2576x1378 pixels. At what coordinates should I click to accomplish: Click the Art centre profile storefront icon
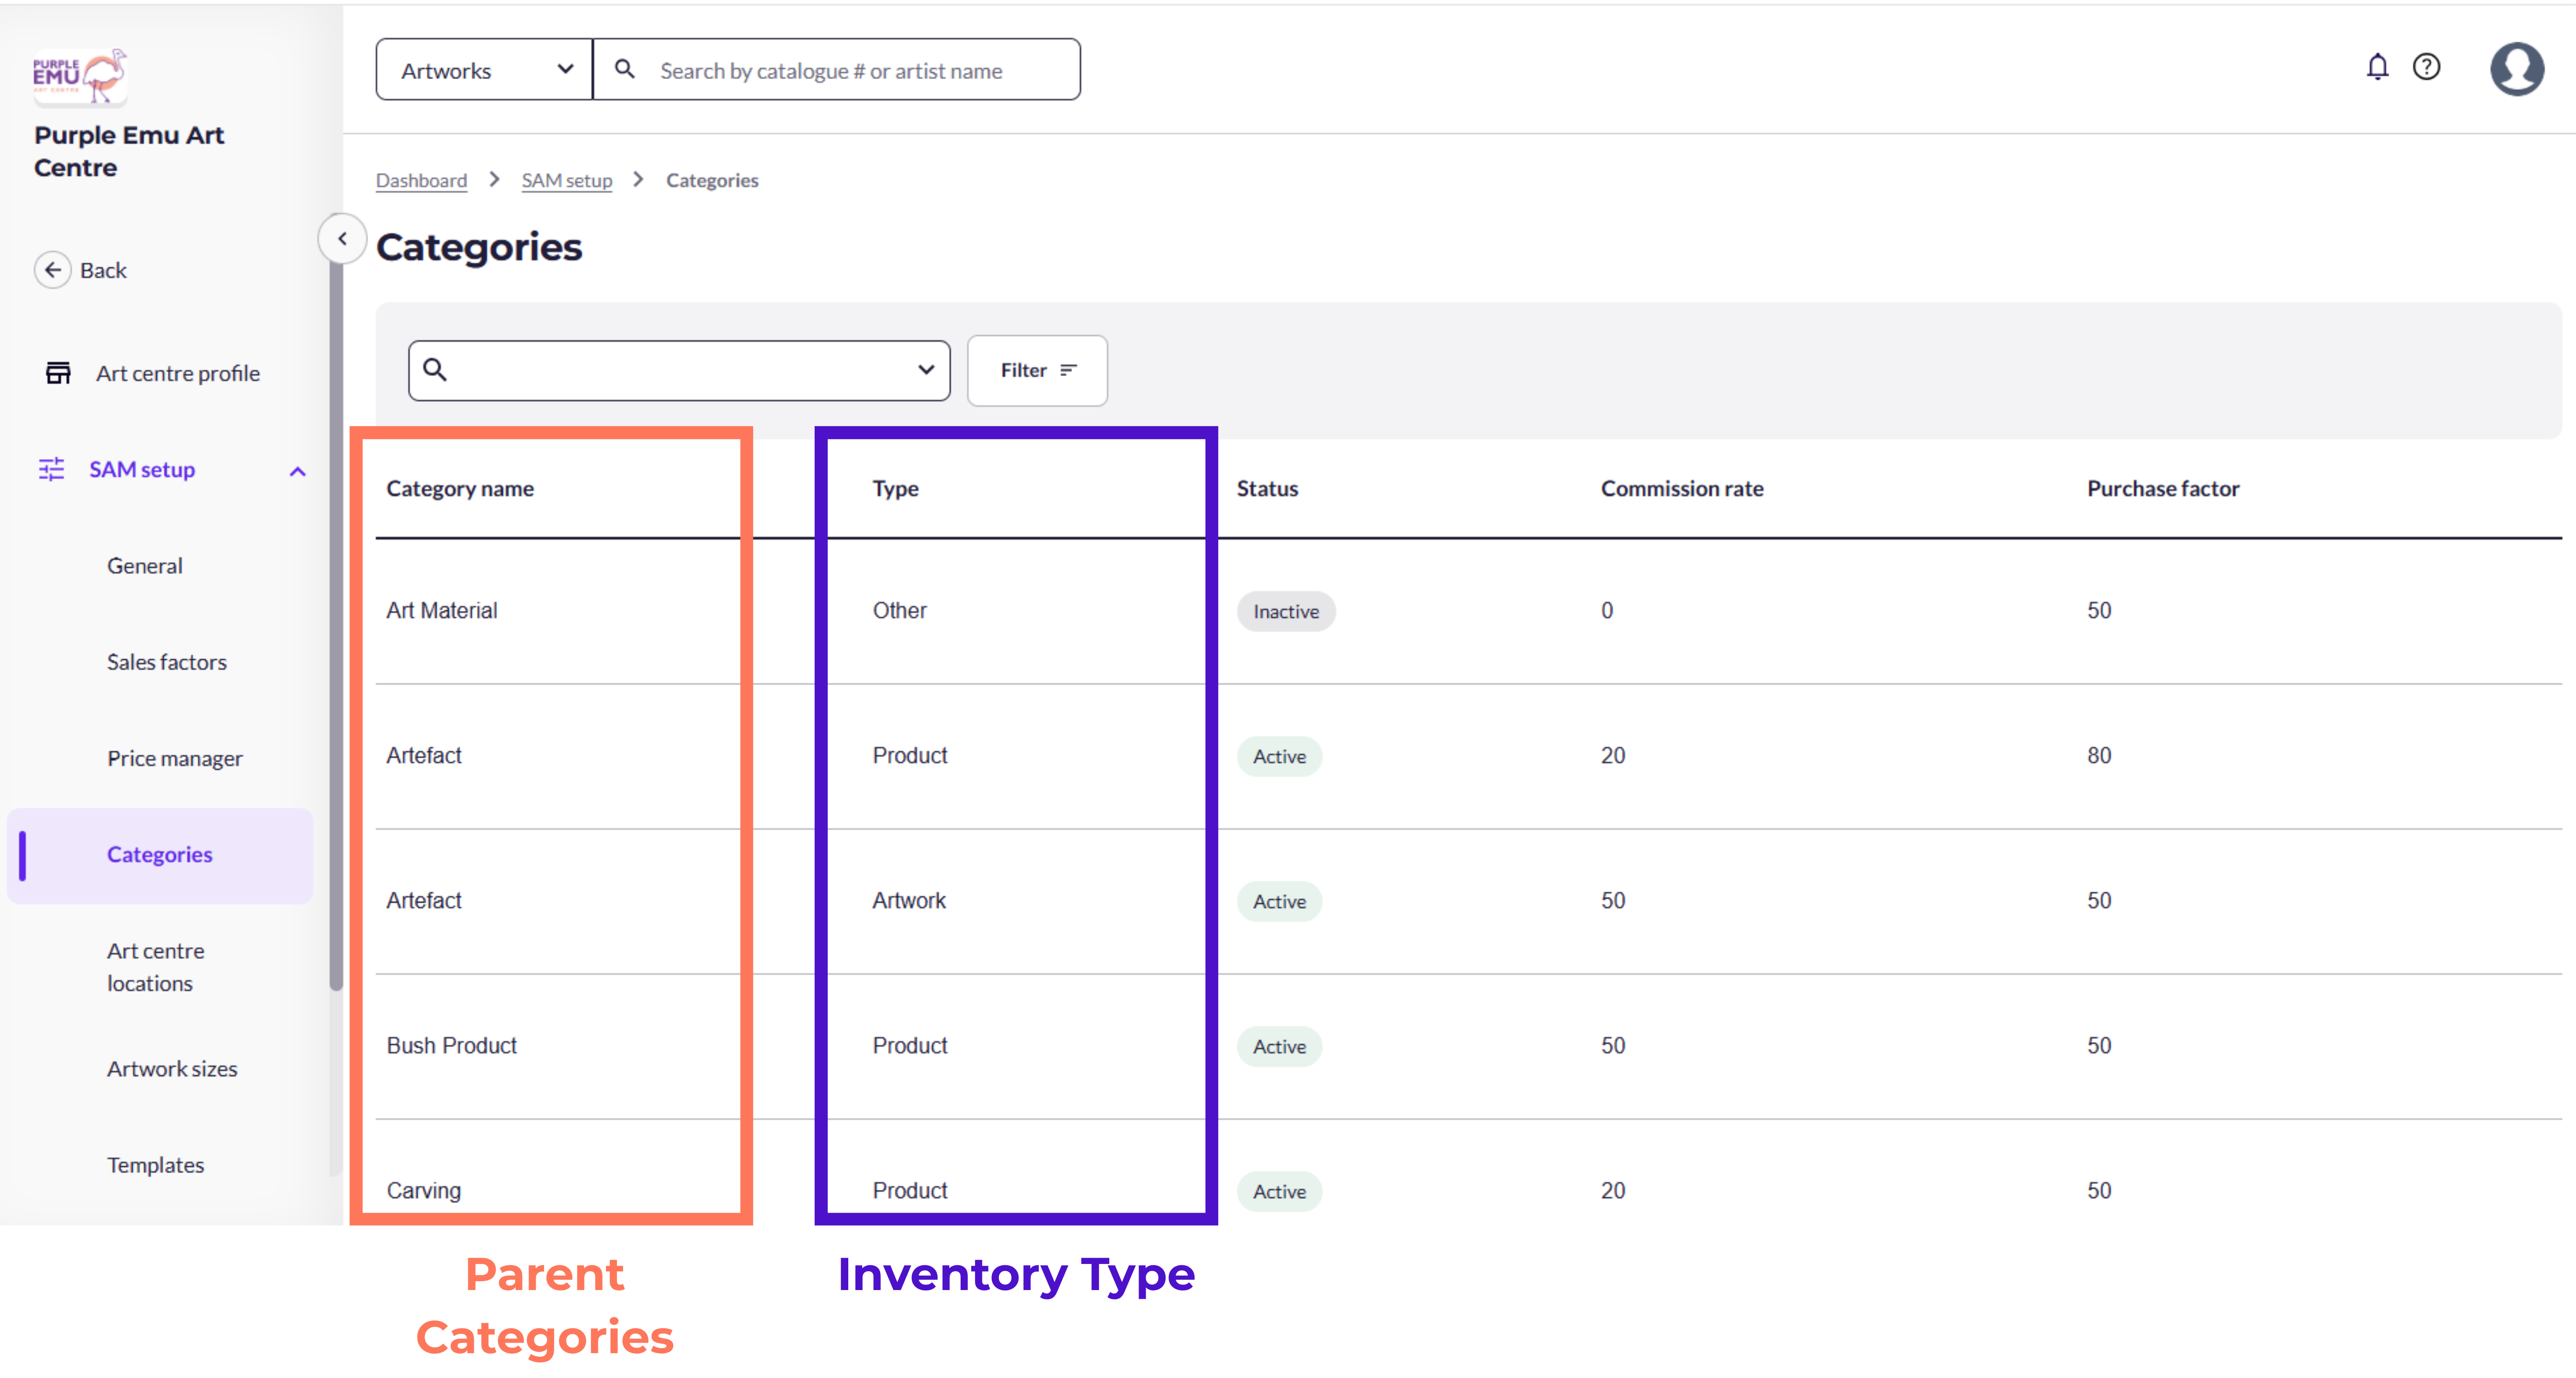pos(58,373)
